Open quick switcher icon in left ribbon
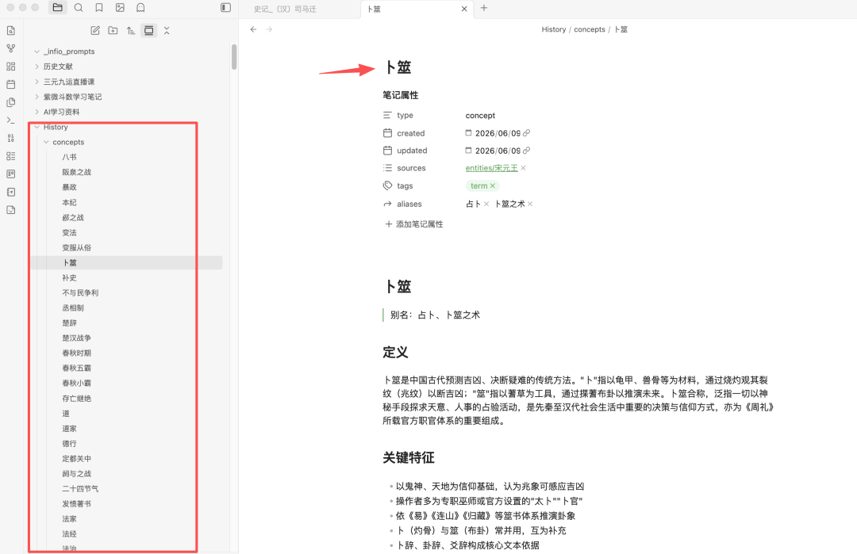Screen dimensions: 857x554 click(x=11, y=31)
